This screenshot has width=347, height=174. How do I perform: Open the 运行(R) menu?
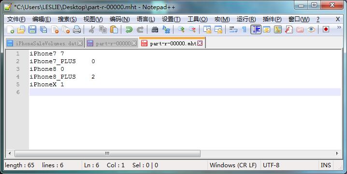(246, 19)
